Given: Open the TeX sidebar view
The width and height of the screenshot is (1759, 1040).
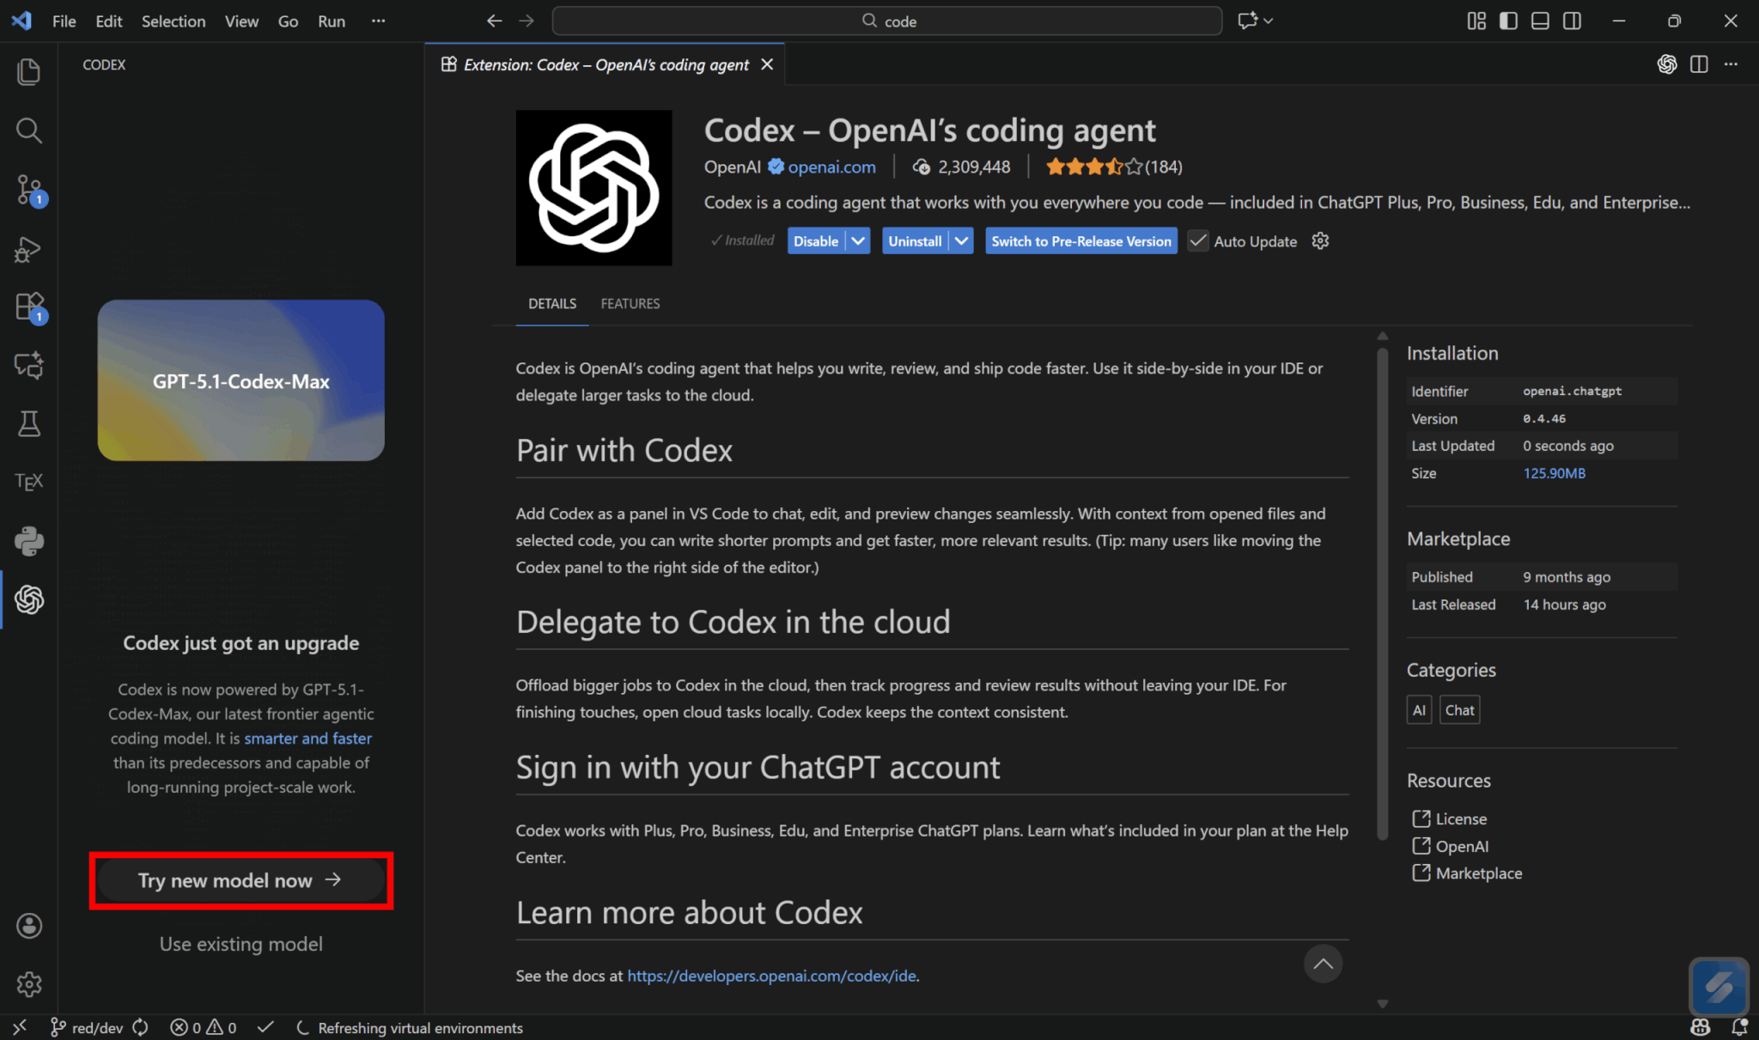Looking at the screenshot, I should (28, 482).
